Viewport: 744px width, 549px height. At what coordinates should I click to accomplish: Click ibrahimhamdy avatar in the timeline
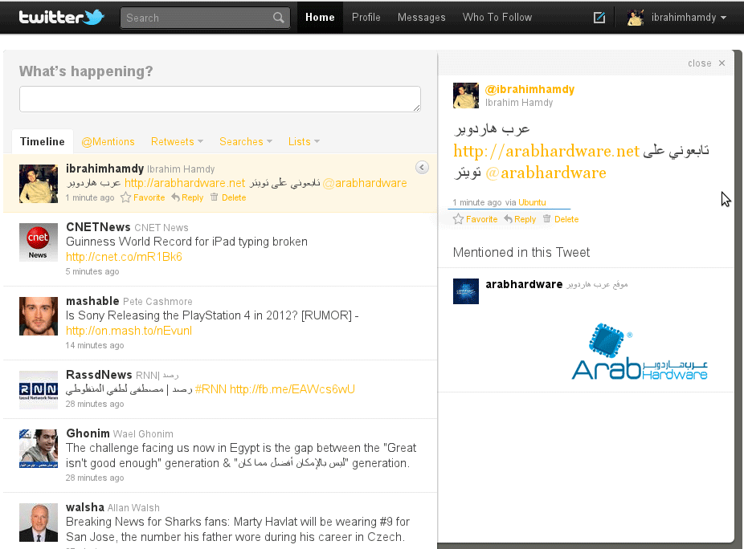39,184
